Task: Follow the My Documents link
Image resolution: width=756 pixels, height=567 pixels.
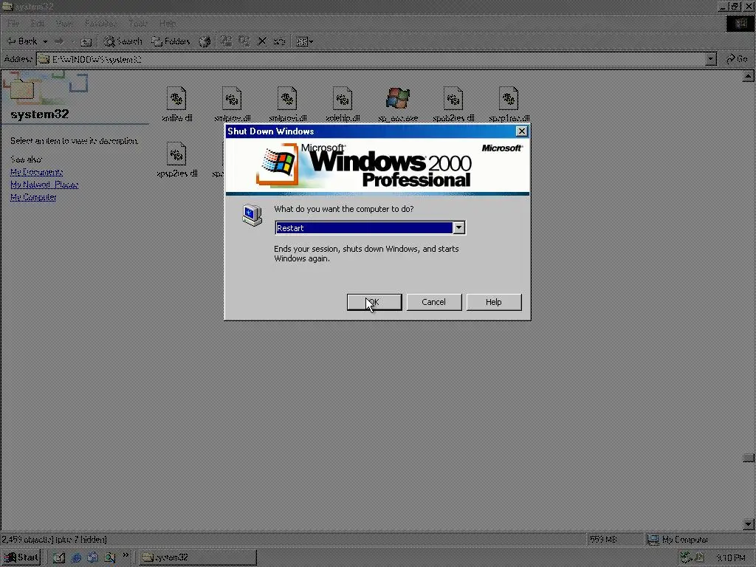Action: click(x=37, y=172)
